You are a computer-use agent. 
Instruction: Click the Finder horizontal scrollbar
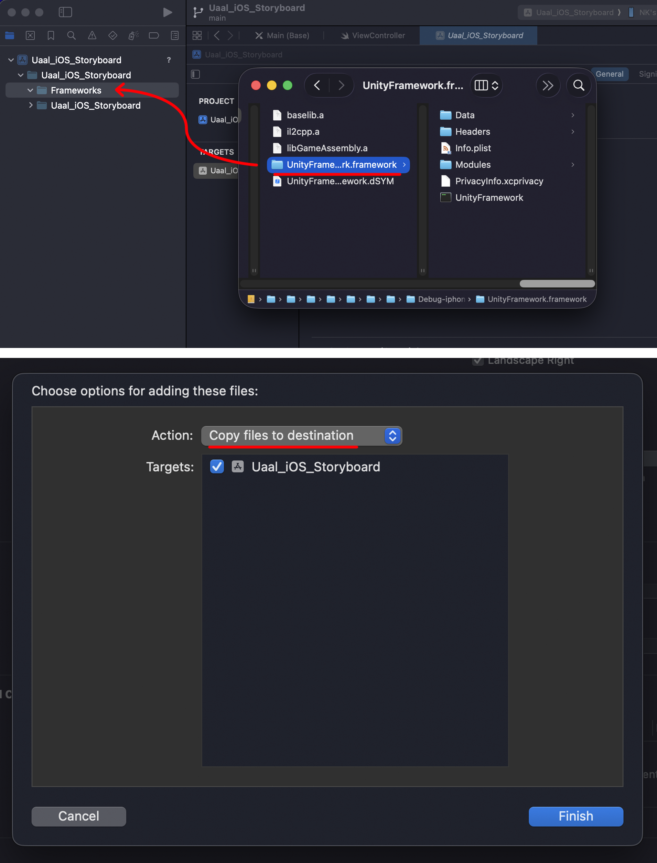[557, 283]
